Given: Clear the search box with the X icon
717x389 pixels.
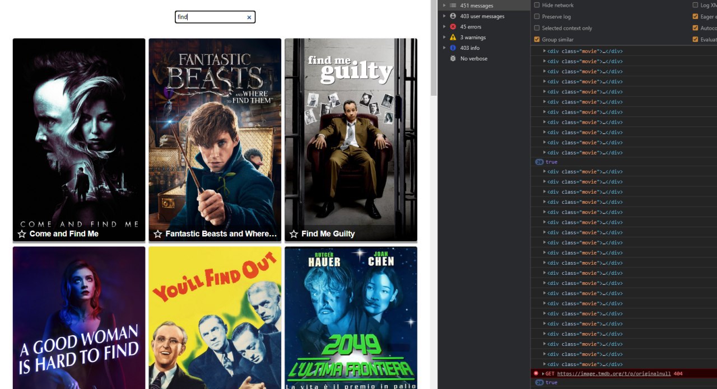Looking at the screenshot, I should pyautogui.click(x=249, y=17).
